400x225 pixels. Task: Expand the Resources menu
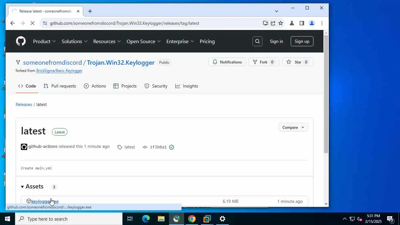click(x=107, y=41)
